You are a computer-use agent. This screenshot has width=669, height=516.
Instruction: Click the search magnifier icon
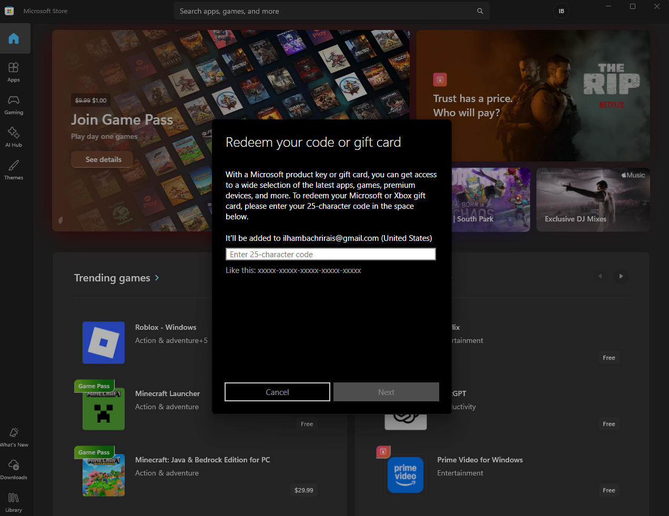point(480,11)
